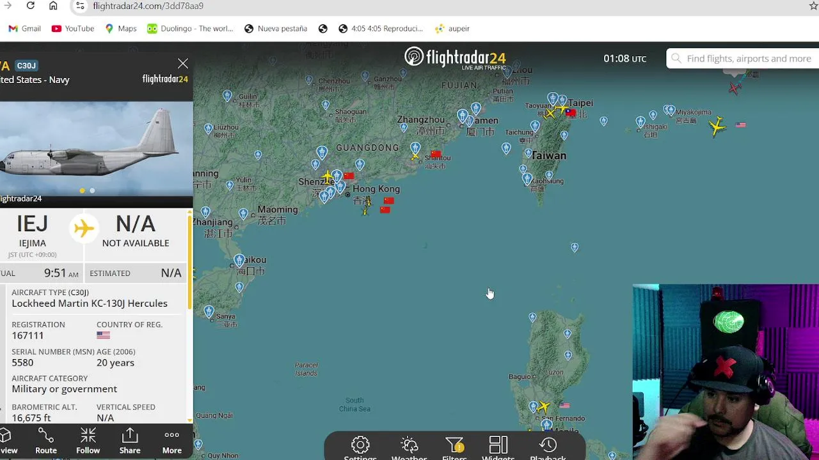Screen dimensions: 819x460
Task: Open the aircraft photo thumbnail
Action: [x=96, y=150]
